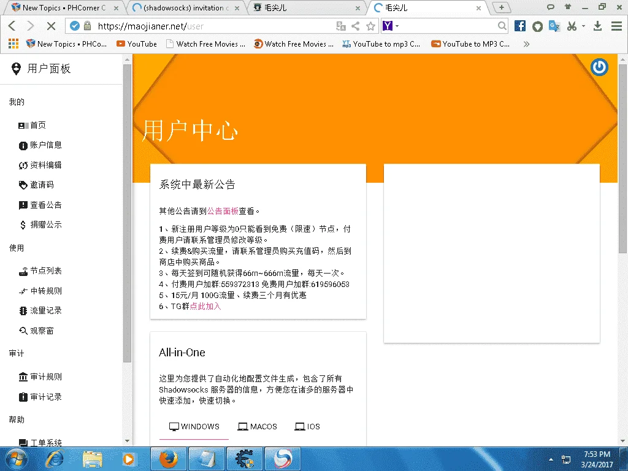Viewport: 628px width, 471px height.
Task: Click the browser forward arrow
Action: point(31,26)
